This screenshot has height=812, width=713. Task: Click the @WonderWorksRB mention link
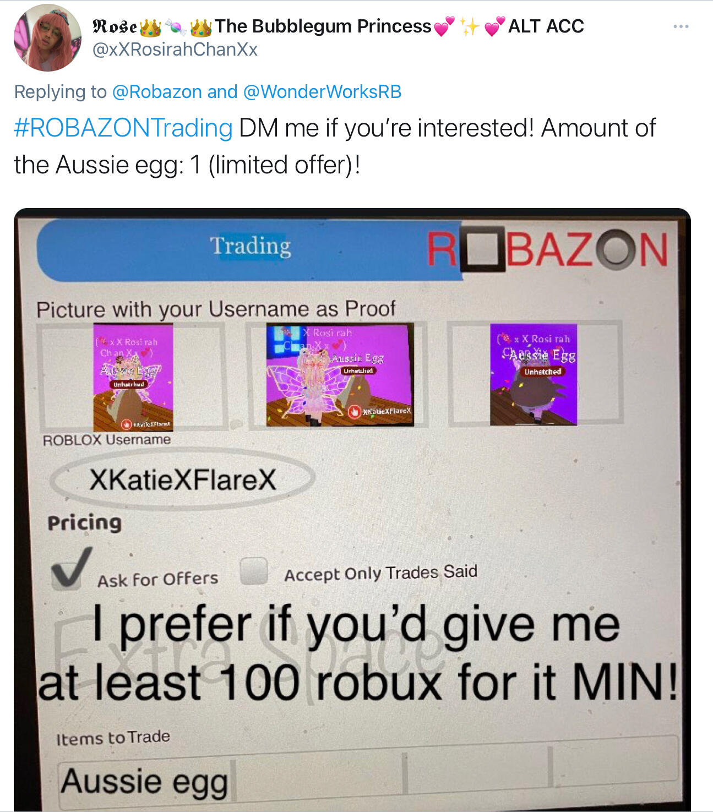click(x=322, y=91)
